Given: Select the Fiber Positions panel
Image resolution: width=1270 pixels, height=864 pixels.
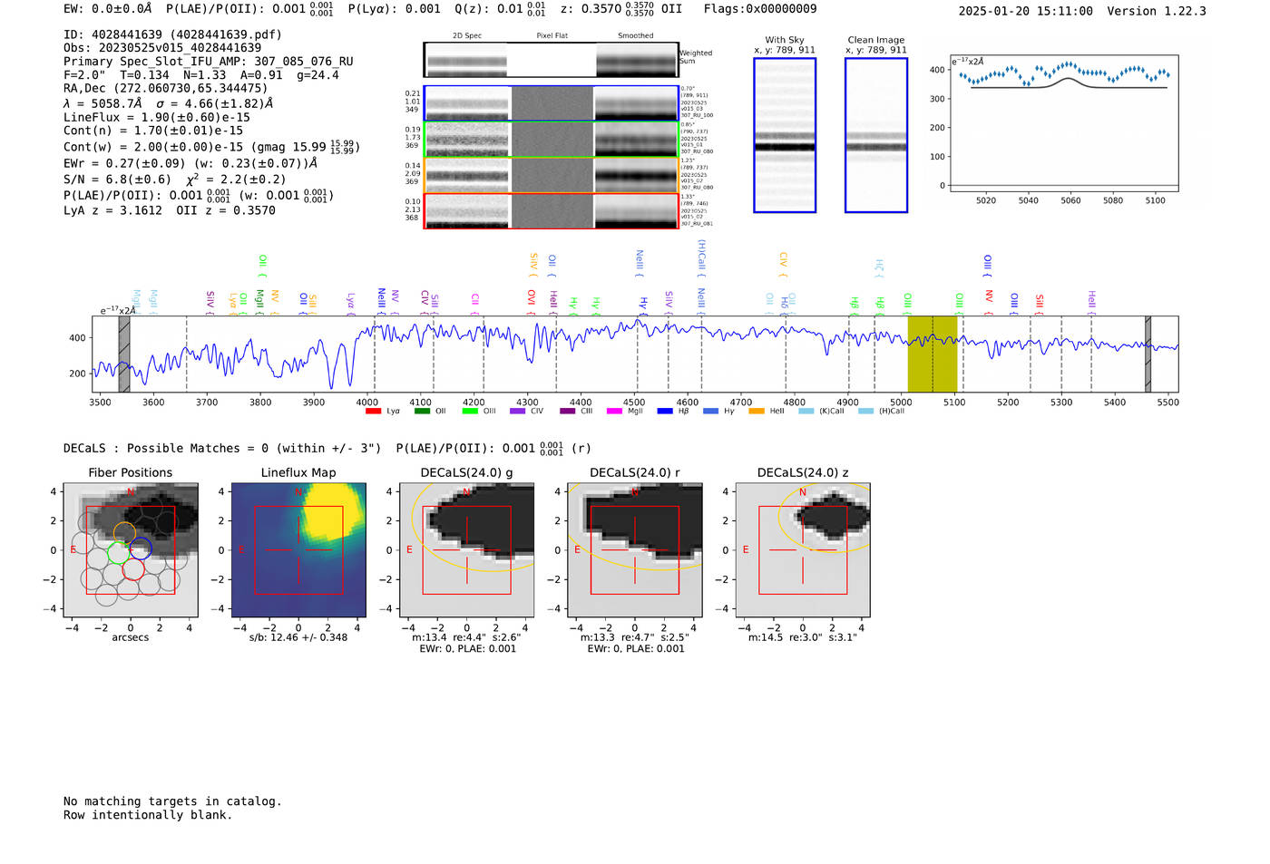Looking at the screenshot, I should pyautogui.click(x=131, y=549).
